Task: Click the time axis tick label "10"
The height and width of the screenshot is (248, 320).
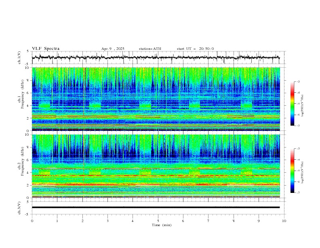Action: [x=284, y=221]
